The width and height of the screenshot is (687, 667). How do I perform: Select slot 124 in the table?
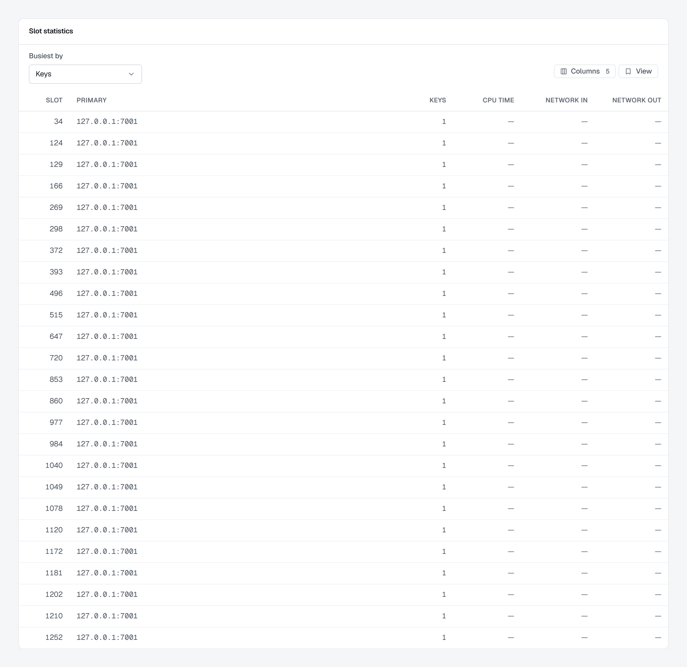point(343,143)
